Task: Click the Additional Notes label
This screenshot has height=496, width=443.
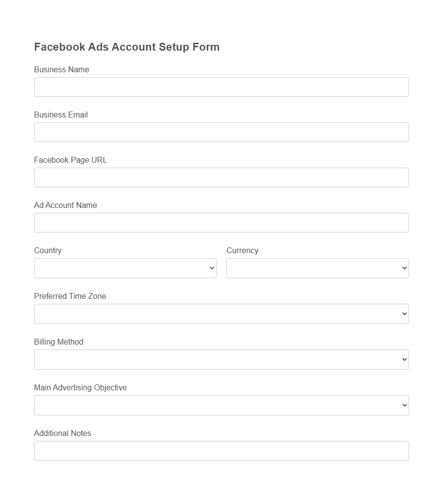Action: click(x=62, y=433)
